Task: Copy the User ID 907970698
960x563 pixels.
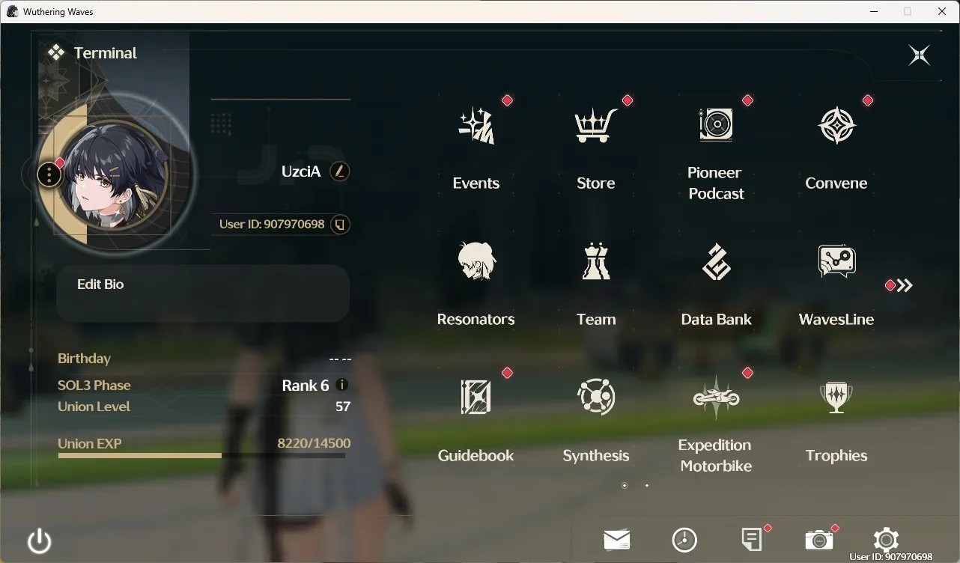Action: coord(340,225)
